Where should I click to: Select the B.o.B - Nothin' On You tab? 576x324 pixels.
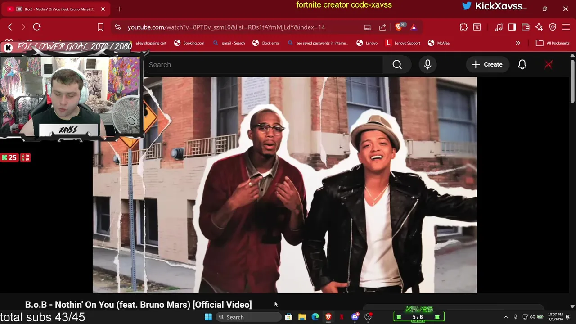55,9
